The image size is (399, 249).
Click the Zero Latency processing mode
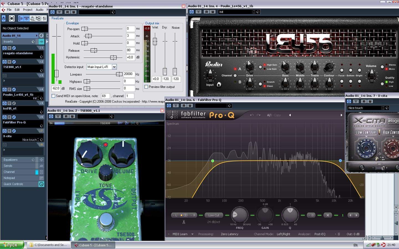(229, 234)
